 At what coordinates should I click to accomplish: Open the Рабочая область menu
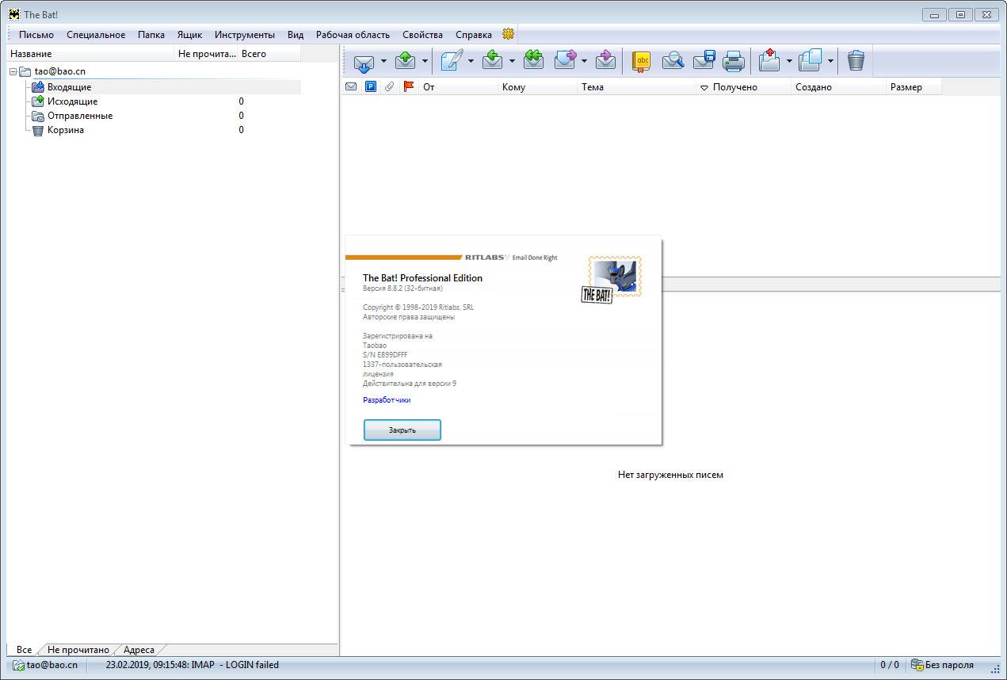tap(353, 35)
